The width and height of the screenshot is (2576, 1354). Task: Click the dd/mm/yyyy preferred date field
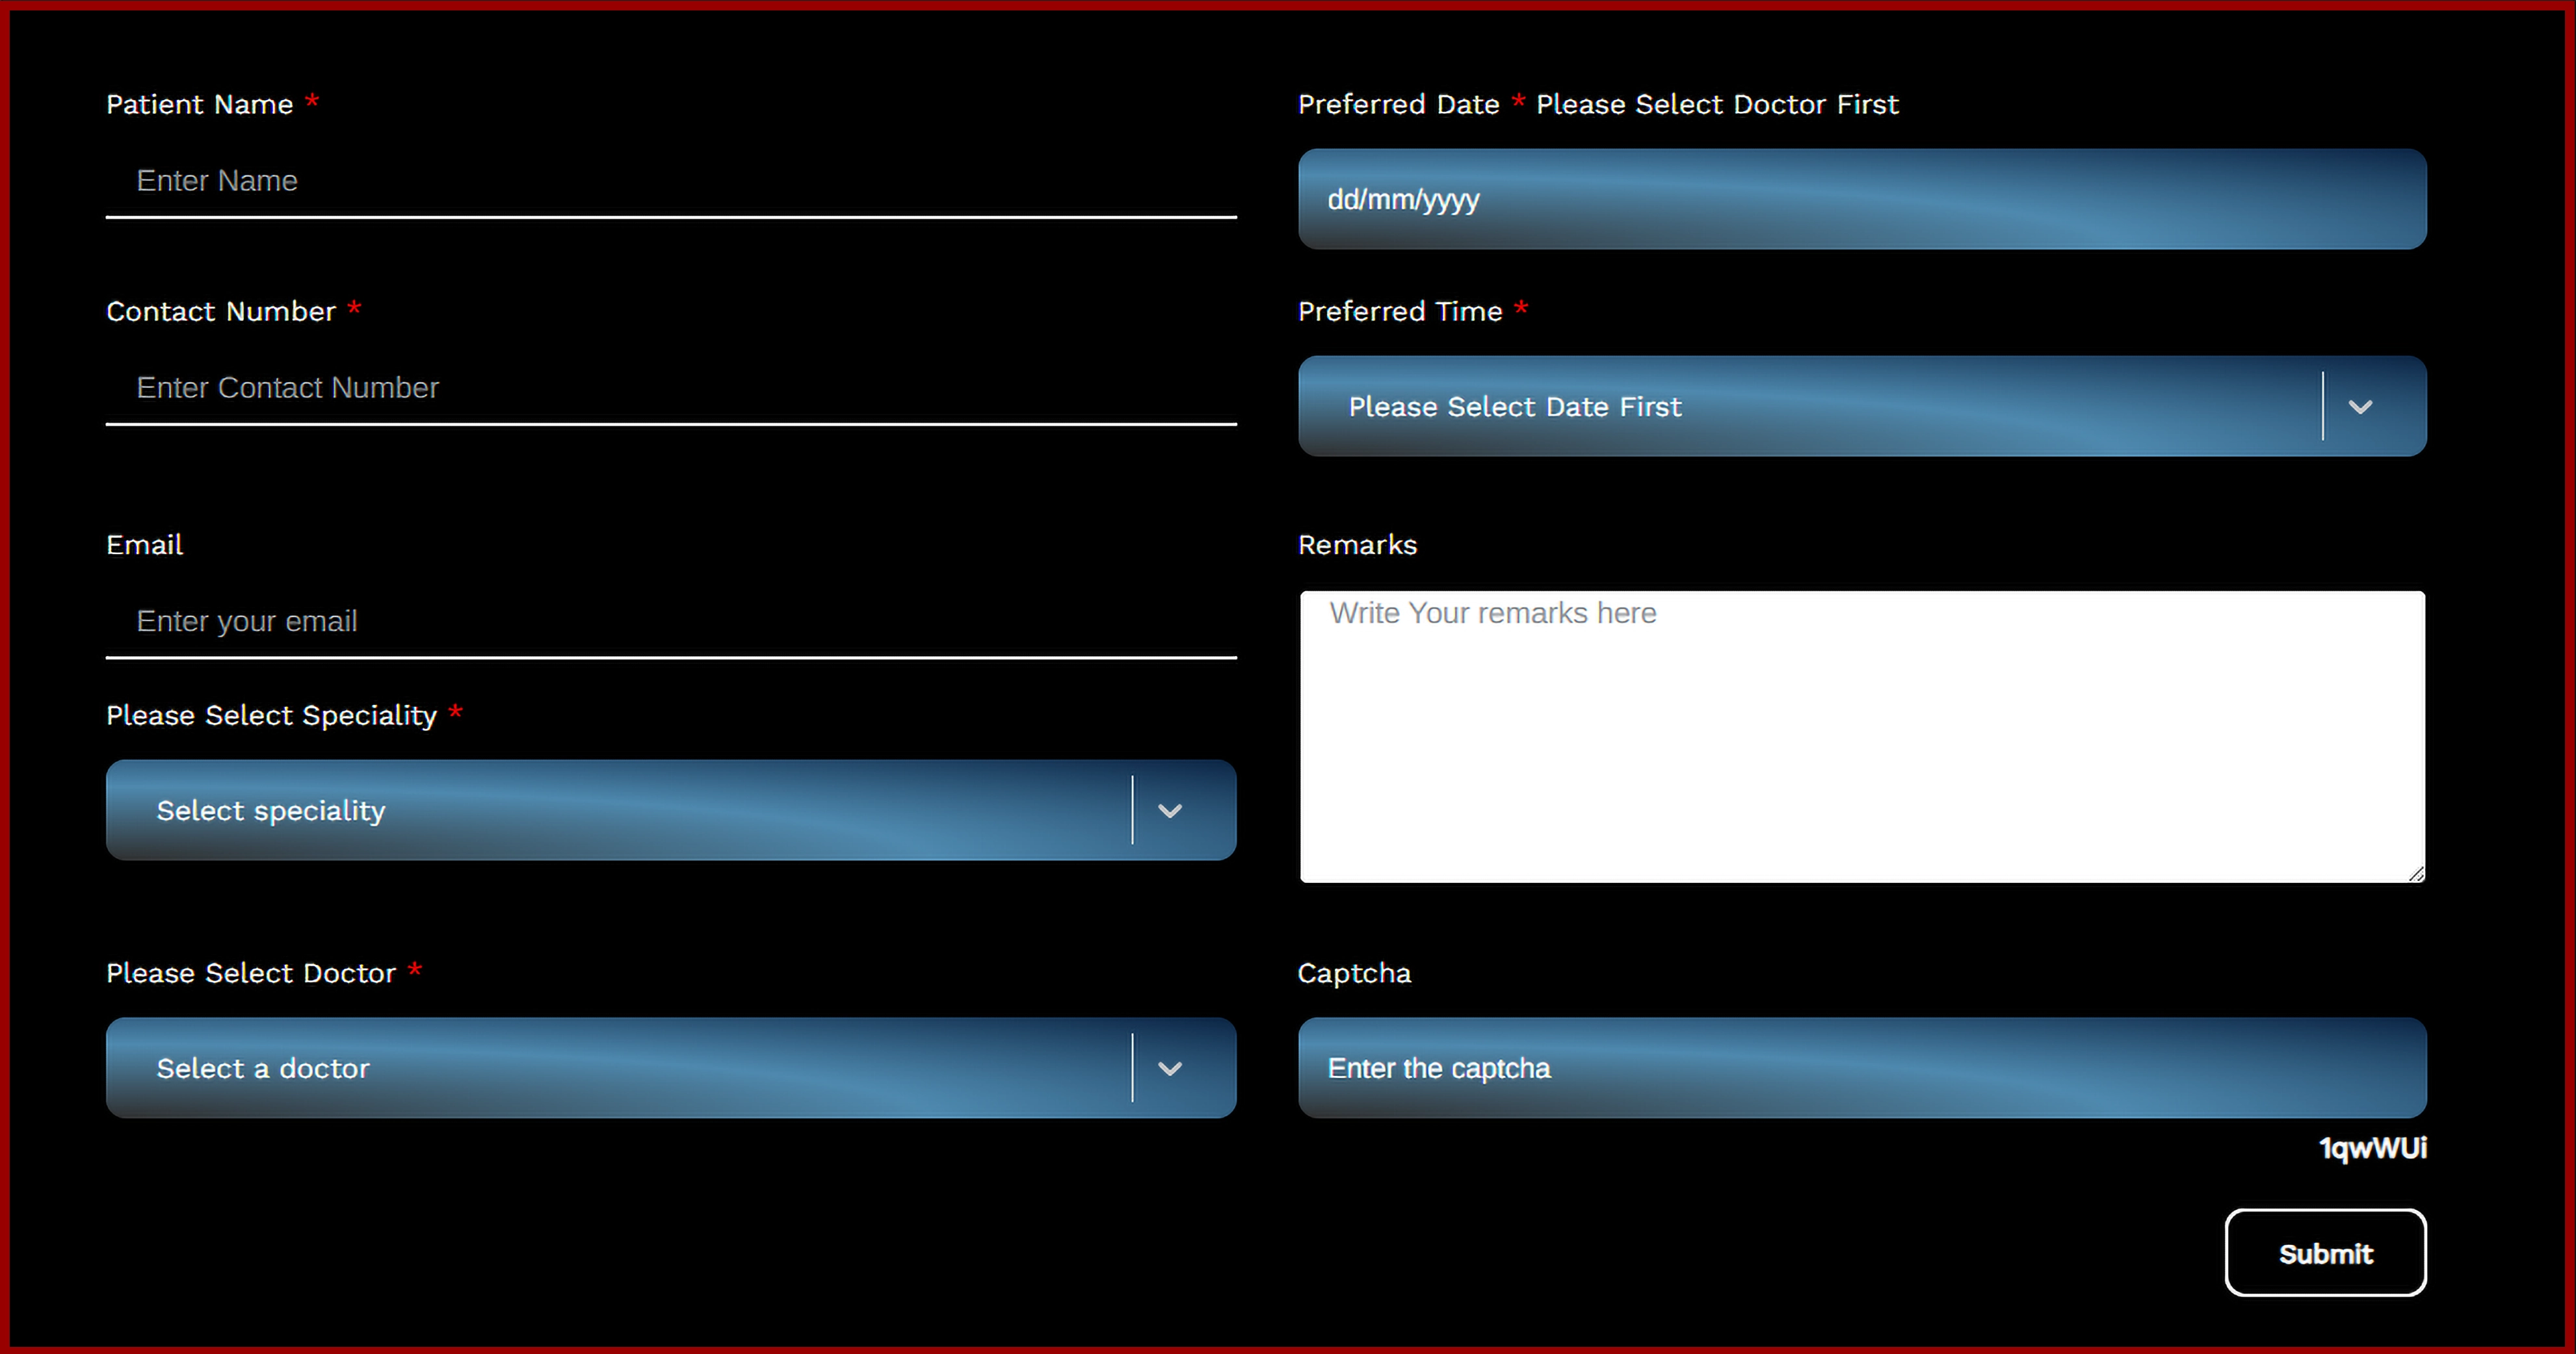pos(1861,200)
